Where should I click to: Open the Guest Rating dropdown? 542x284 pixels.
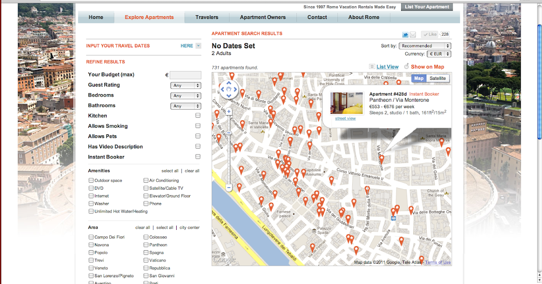click(186, 85)
